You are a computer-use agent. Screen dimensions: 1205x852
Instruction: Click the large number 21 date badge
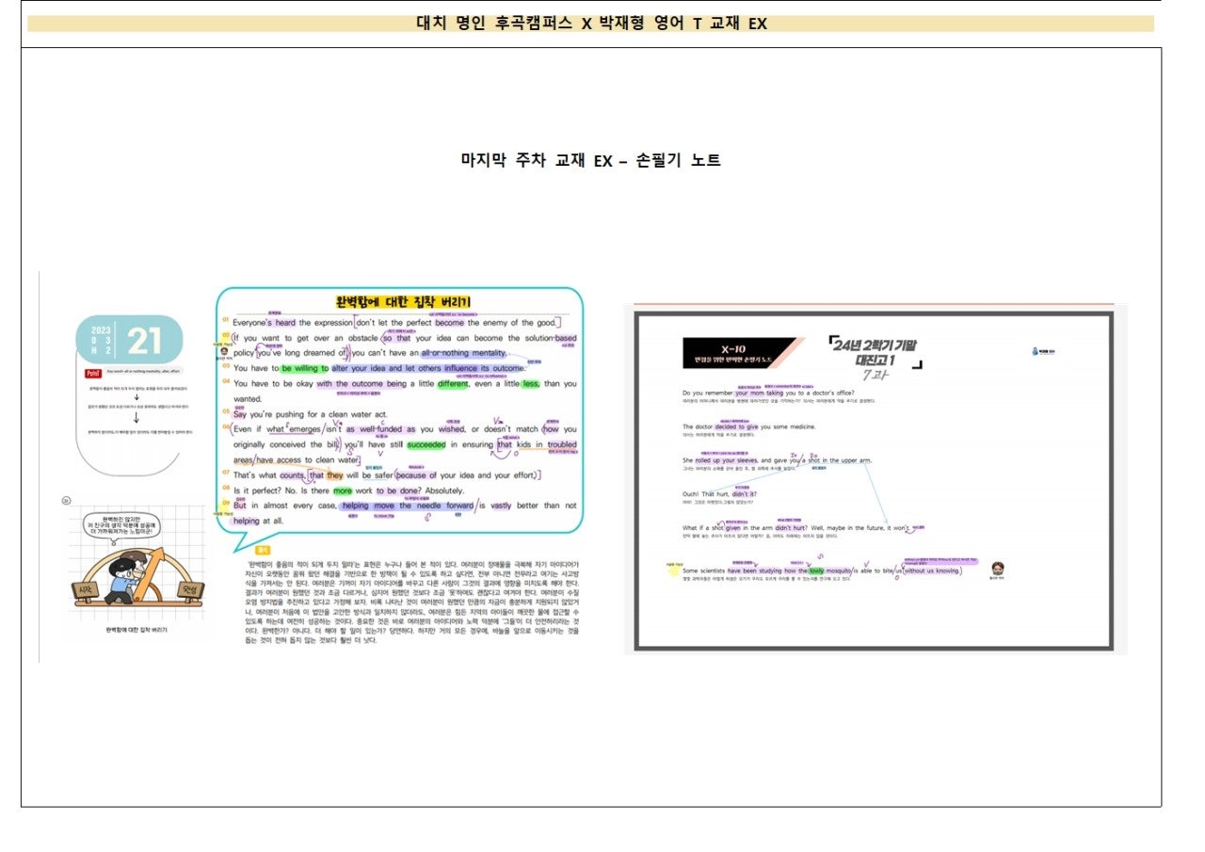click(145, 341)
